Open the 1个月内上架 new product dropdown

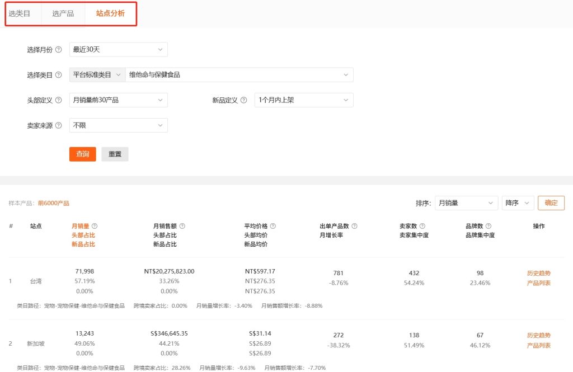(x=303, y=100)
